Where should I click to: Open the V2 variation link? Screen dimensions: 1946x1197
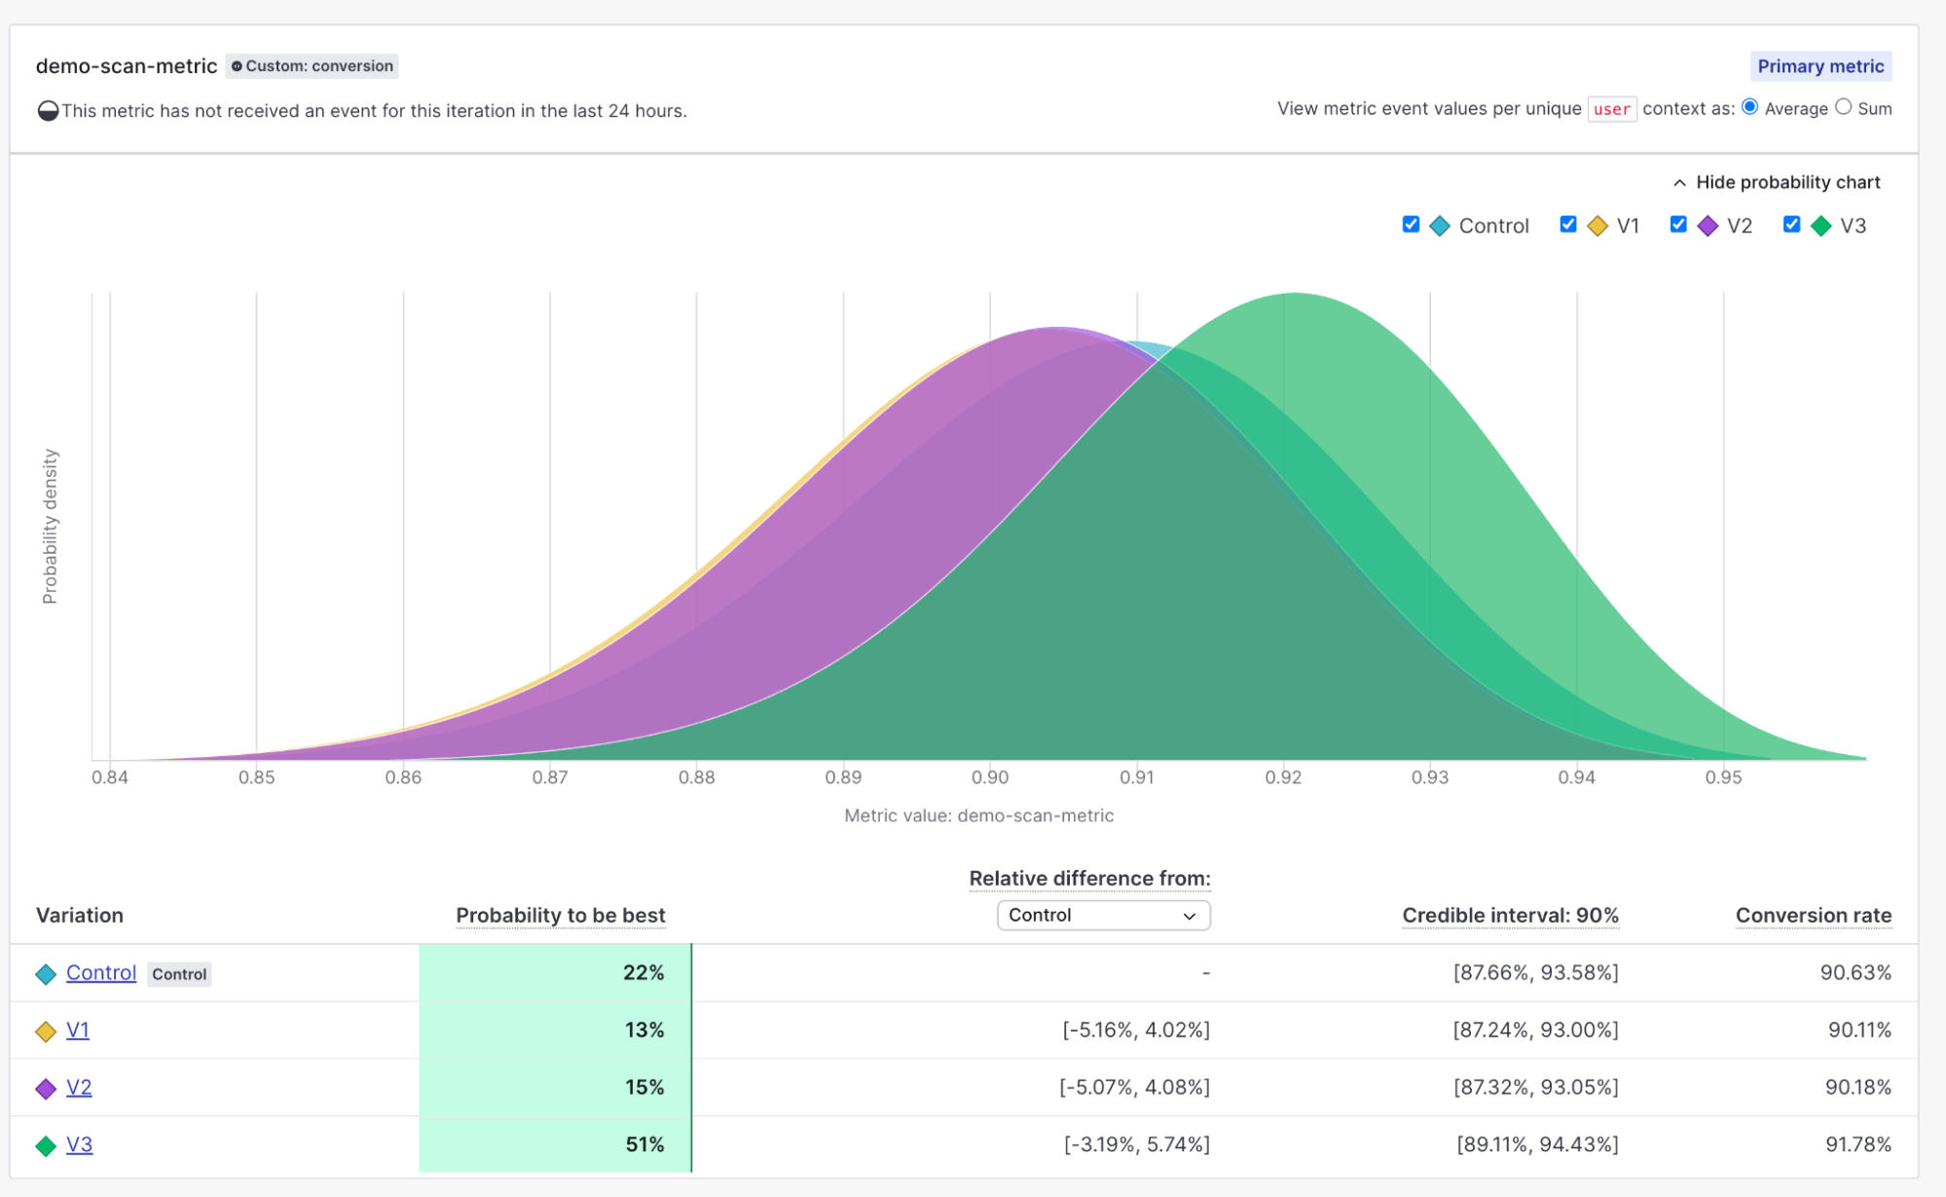pos(79,1087)
